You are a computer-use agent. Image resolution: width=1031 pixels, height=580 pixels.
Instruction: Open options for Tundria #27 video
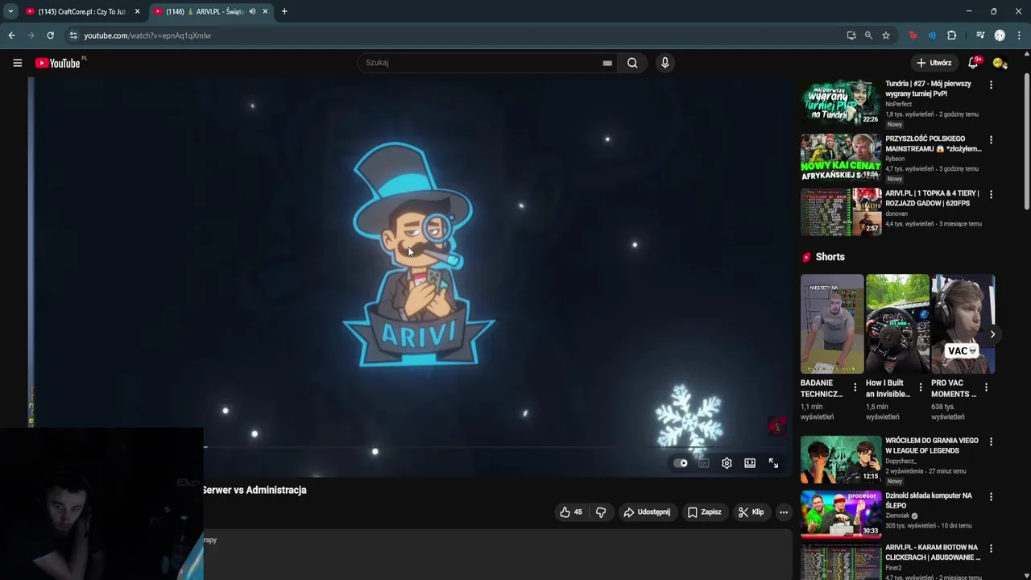coord(991,85)
